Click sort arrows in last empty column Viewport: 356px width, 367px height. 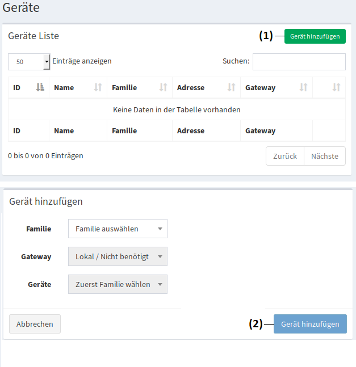(336, 87)
